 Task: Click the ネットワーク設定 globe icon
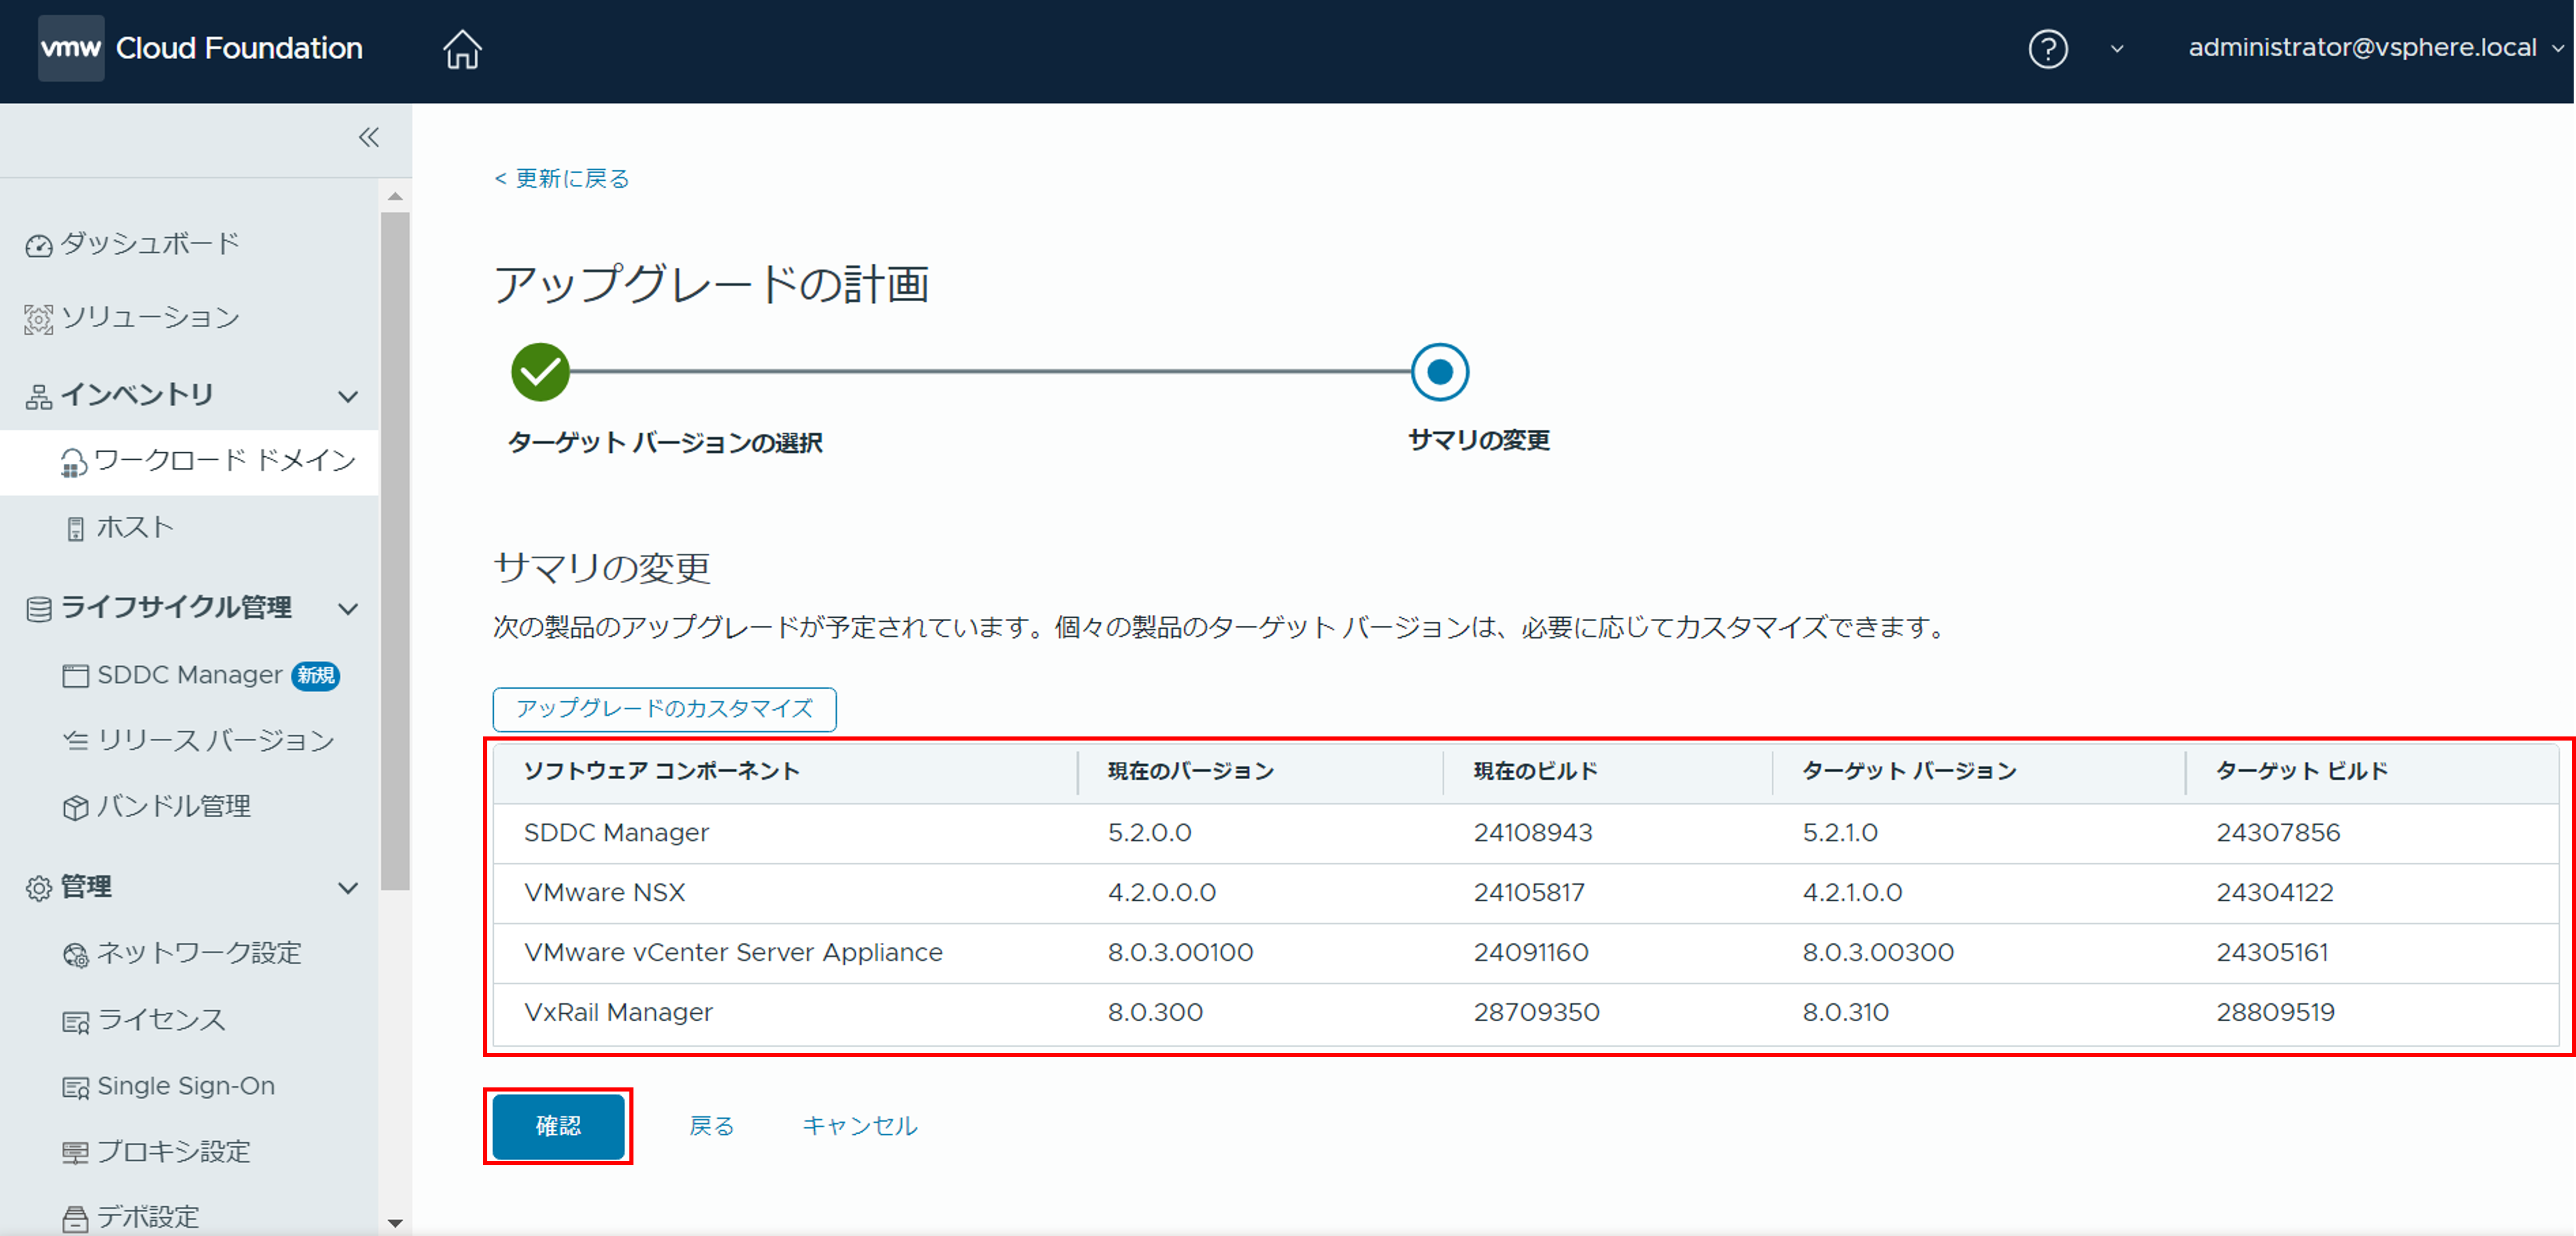tap(75, 955)
